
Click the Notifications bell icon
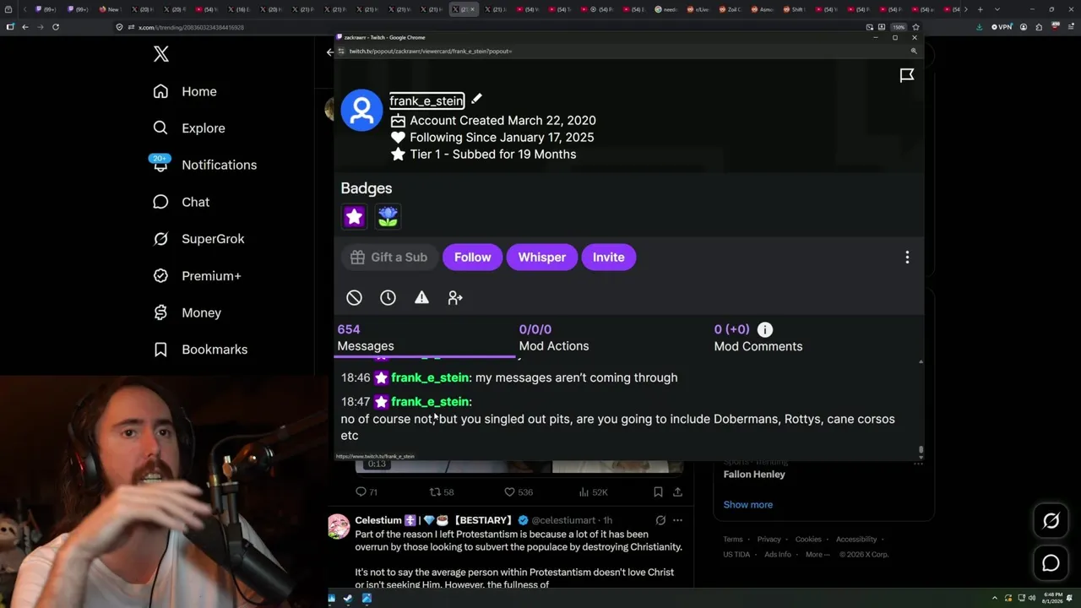[x=160, y=165]
